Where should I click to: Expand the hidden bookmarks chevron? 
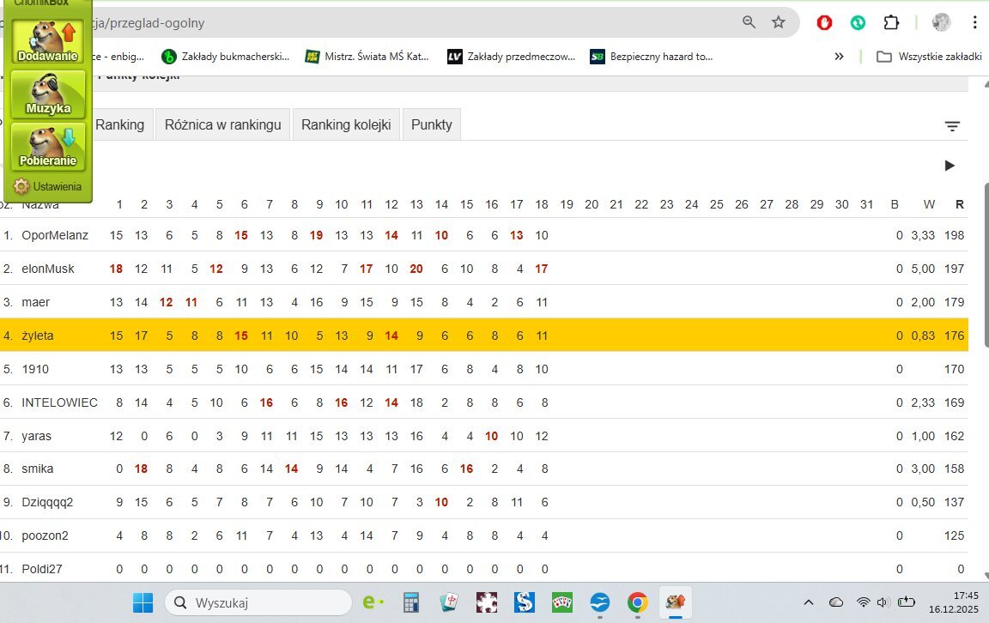(x=839, y=57)
